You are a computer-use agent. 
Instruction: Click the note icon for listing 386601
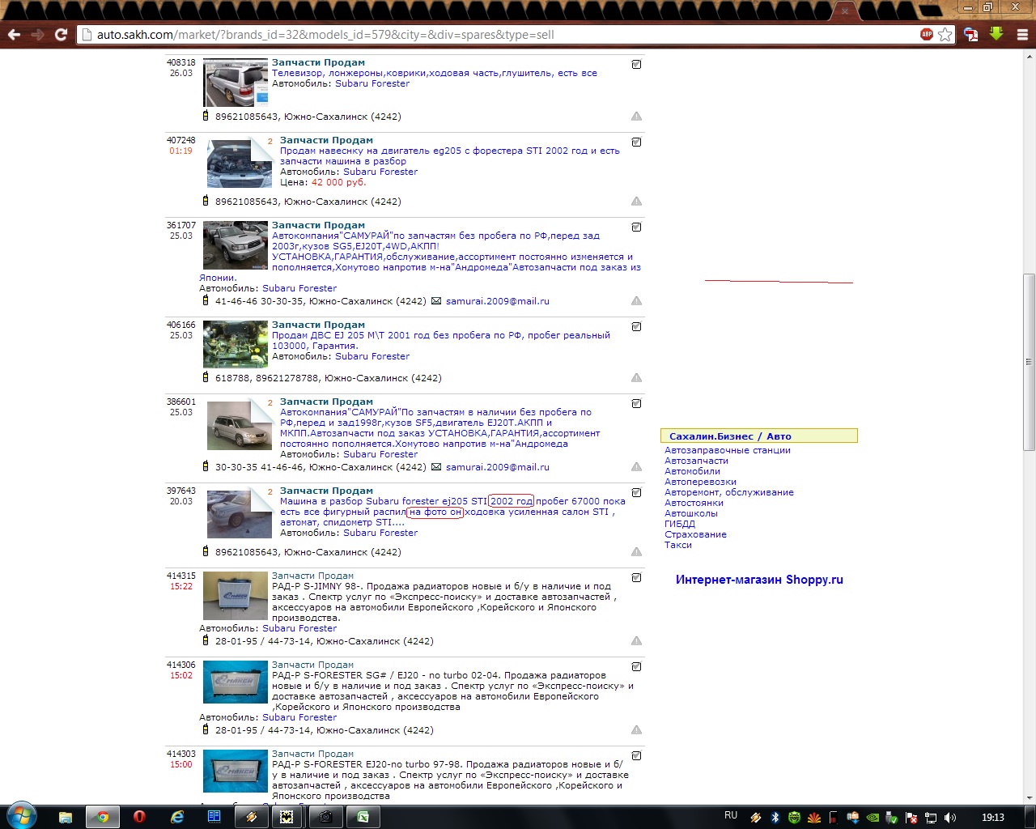tap(636, 403)
